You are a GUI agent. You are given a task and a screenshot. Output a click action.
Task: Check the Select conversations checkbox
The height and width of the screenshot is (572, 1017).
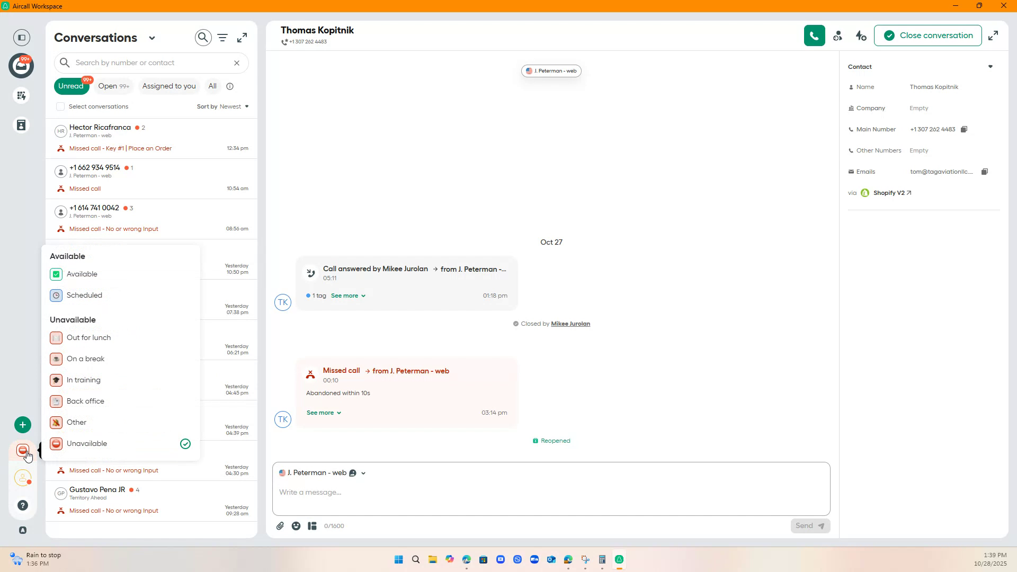(x=60, y=106)
